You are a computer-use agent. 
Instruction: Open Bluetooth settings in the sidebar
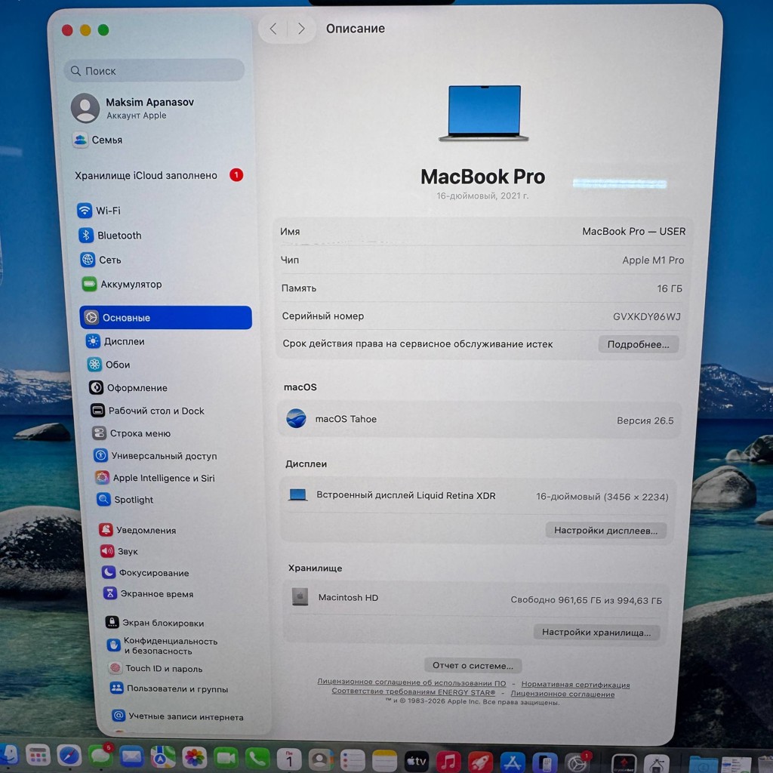click(x=110, y=236)
